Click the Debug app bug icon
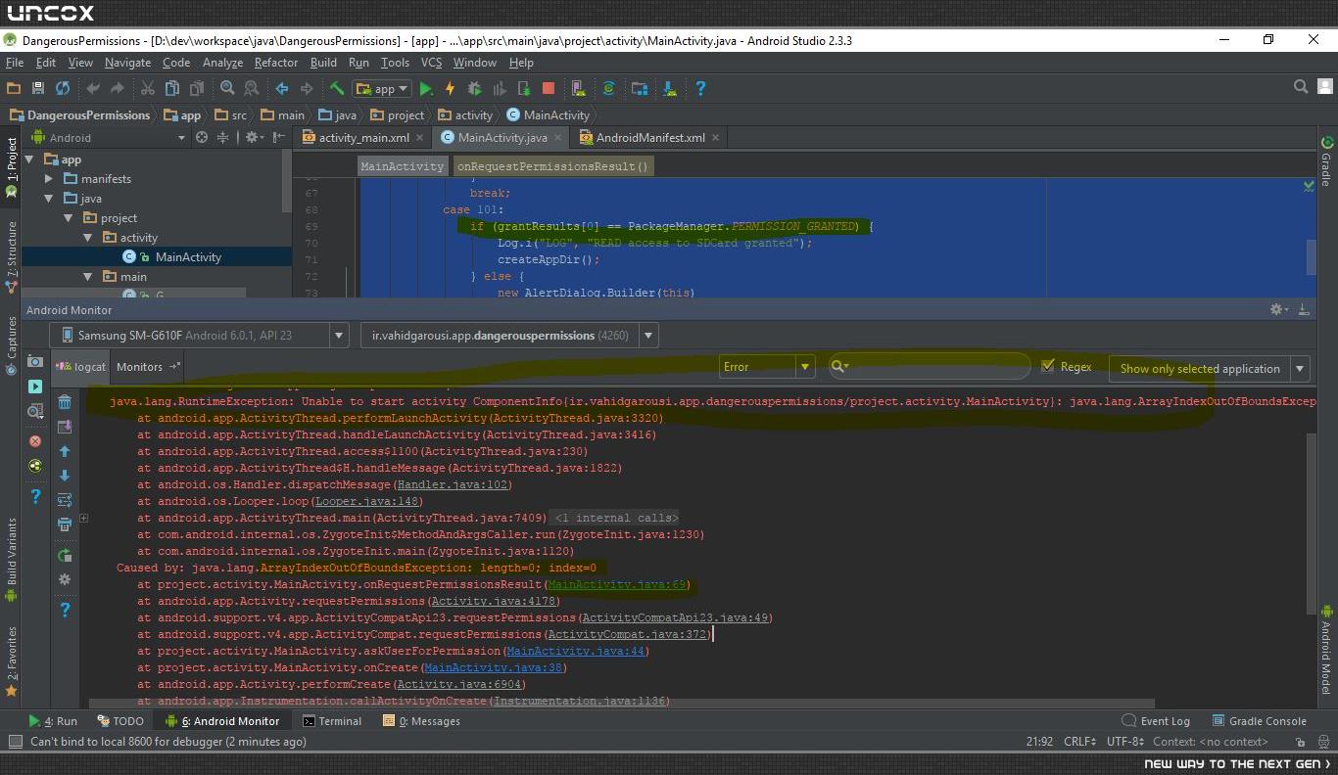The height and width of the screenshot is (775, 1338). pyautogui.click(x=474, y=88)
